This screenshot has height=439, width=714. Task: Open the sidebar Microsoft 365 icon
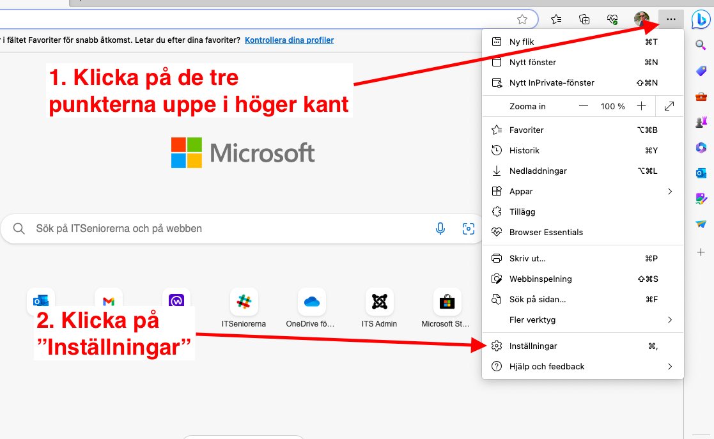pos(701,148)
